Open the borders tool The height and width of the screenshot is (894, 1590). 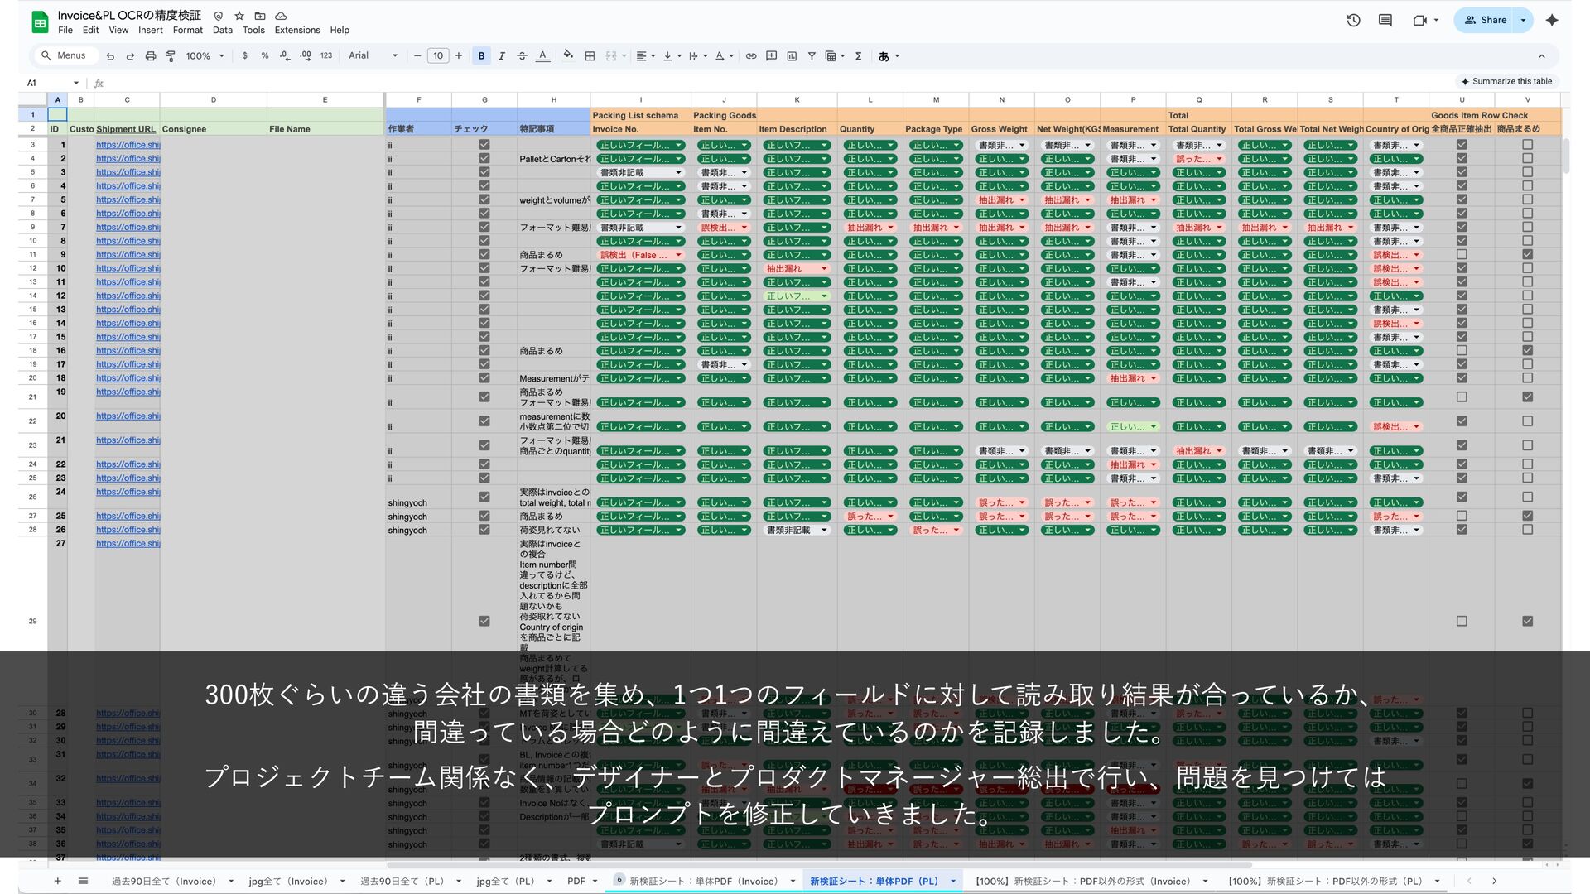[590, 56]
